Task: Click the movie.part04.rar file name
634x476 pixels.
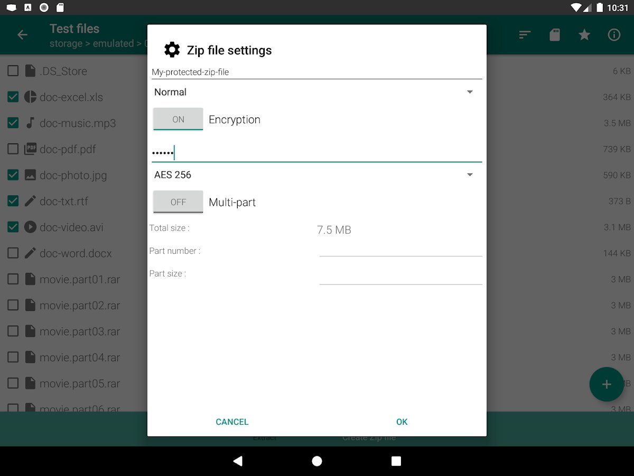Action: click(x=80, y=358)
